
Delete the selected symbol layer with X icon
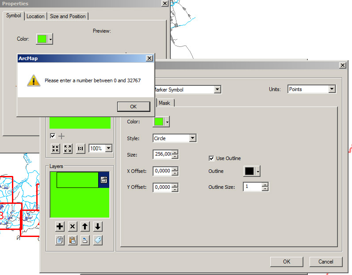pos(73,226)
